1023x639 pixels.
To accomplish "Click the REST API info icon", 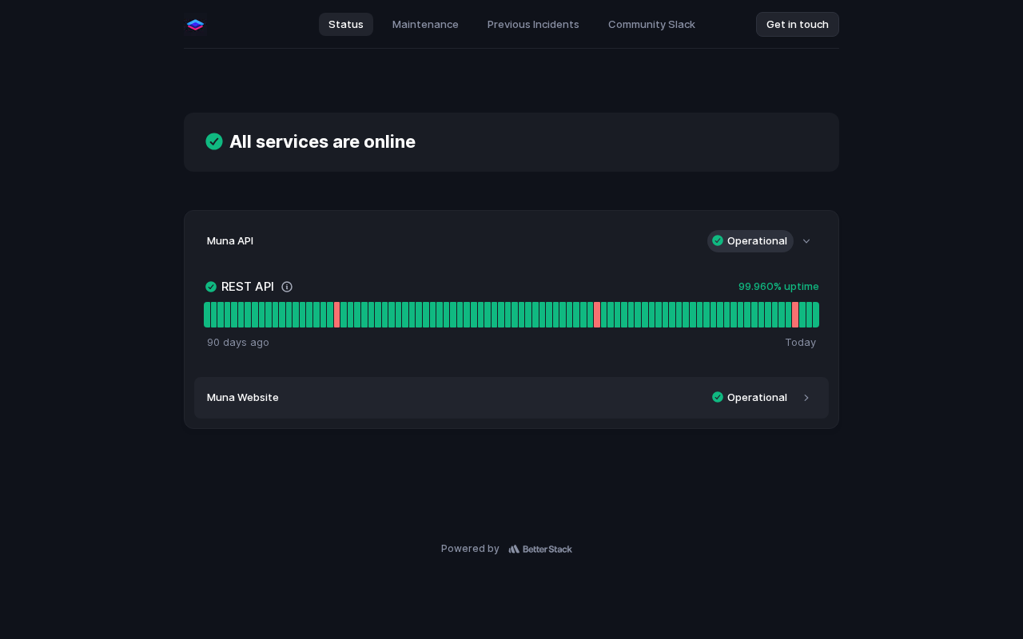I will point(287,287).
